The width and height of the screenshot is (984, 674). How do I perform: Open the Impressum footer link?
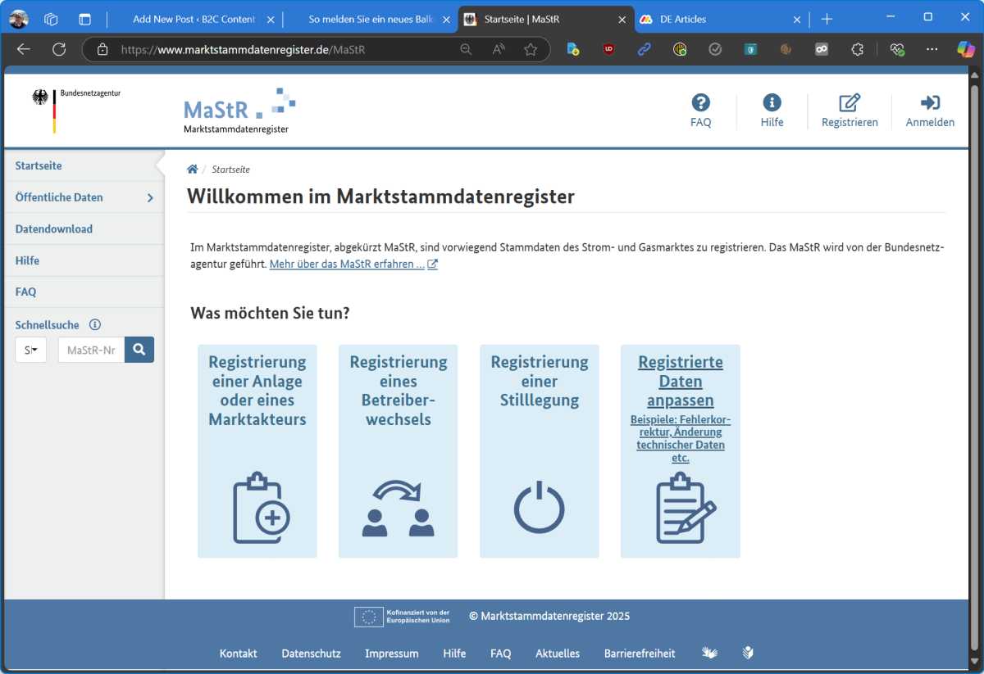[x=391, y=654]
